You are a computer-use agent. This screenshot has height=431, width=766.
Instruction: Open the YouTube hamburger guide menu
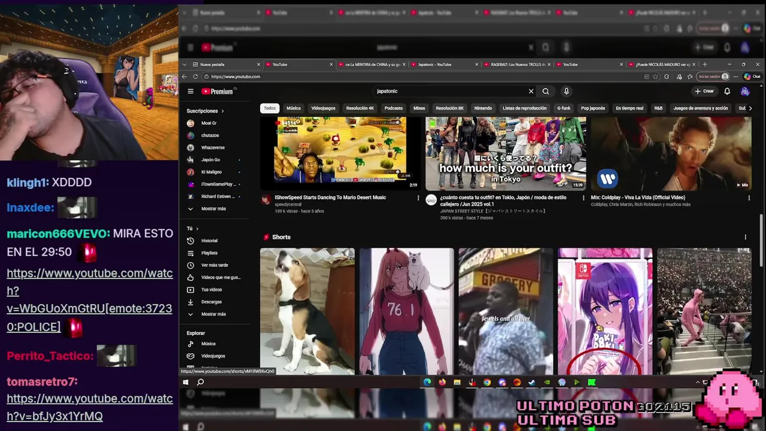point(190,92)
